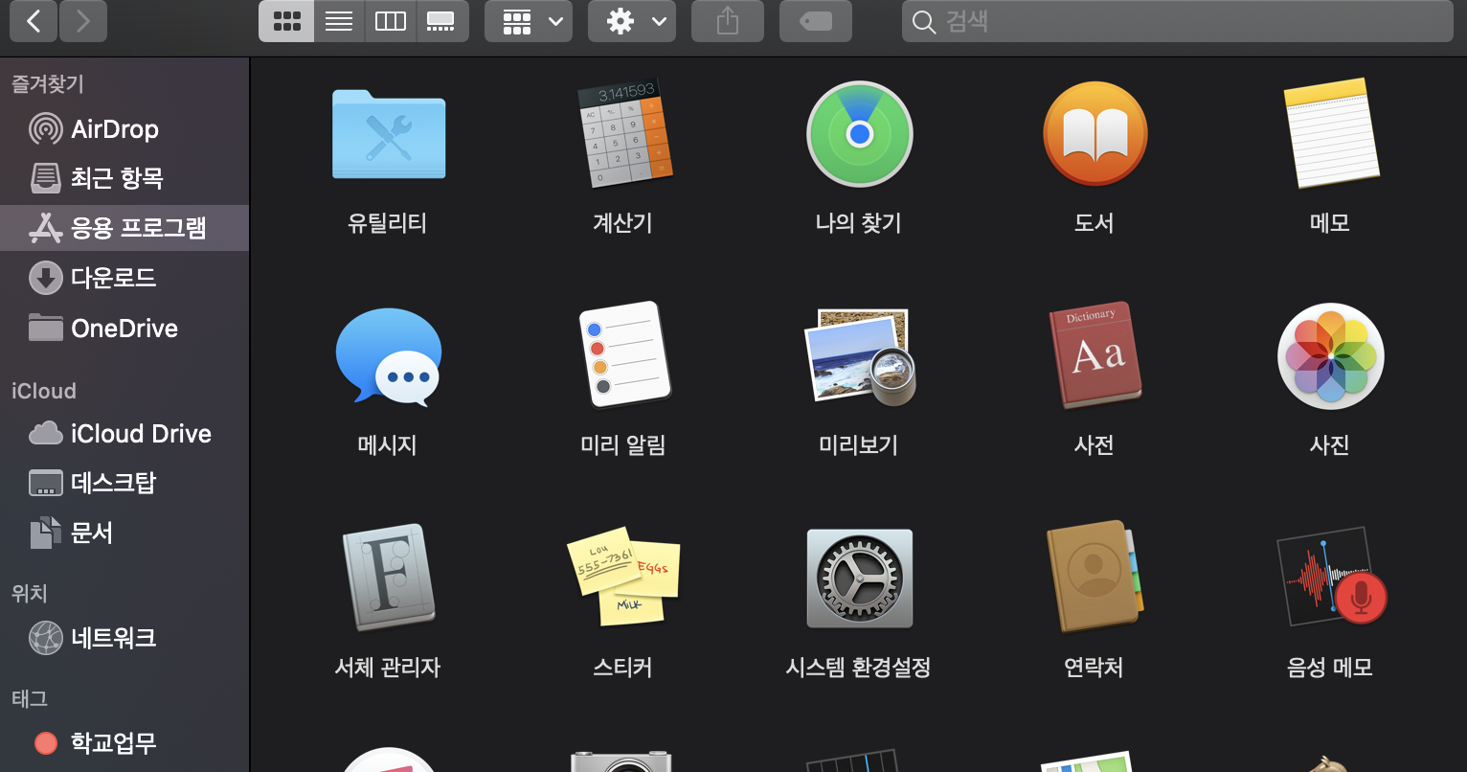This screenshot has height=772, width=1467.
Task: Open 시스템 환경설정 System Preferences
Action: 859,578
